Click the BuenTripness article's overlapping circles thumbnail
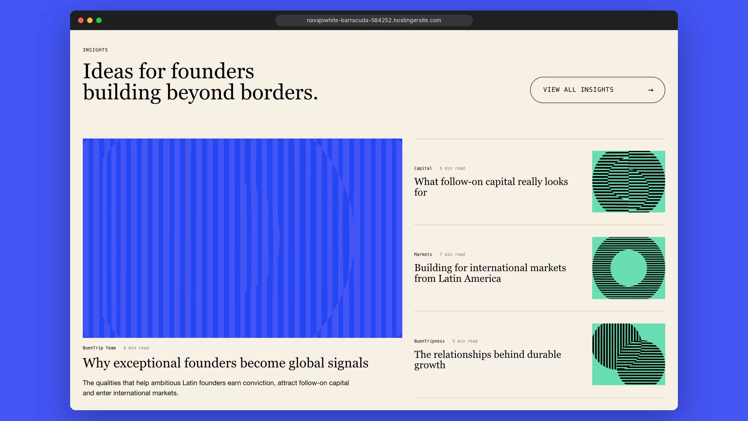Screen dimensions: 748x421 pyautogui.click(x=628, y=354)
